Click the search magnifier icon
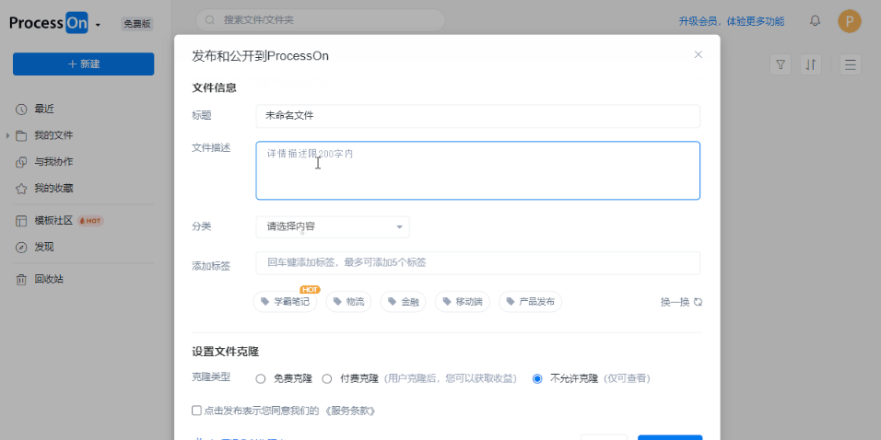Screen dimensions: 881x440 point(210,20)
